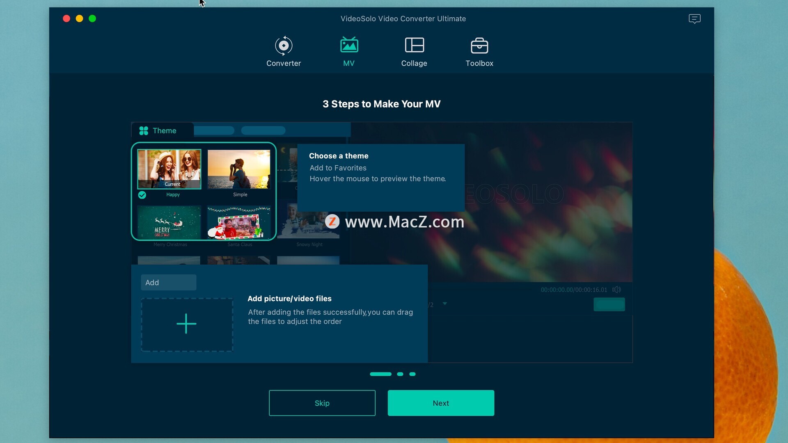Screen dimensions: 788x443
Task: Click the MV label
Action: coord(349,63)
